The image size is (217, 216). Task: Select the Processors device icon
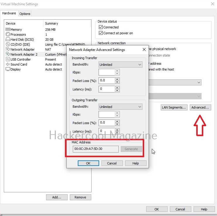(x=8, y=35)
